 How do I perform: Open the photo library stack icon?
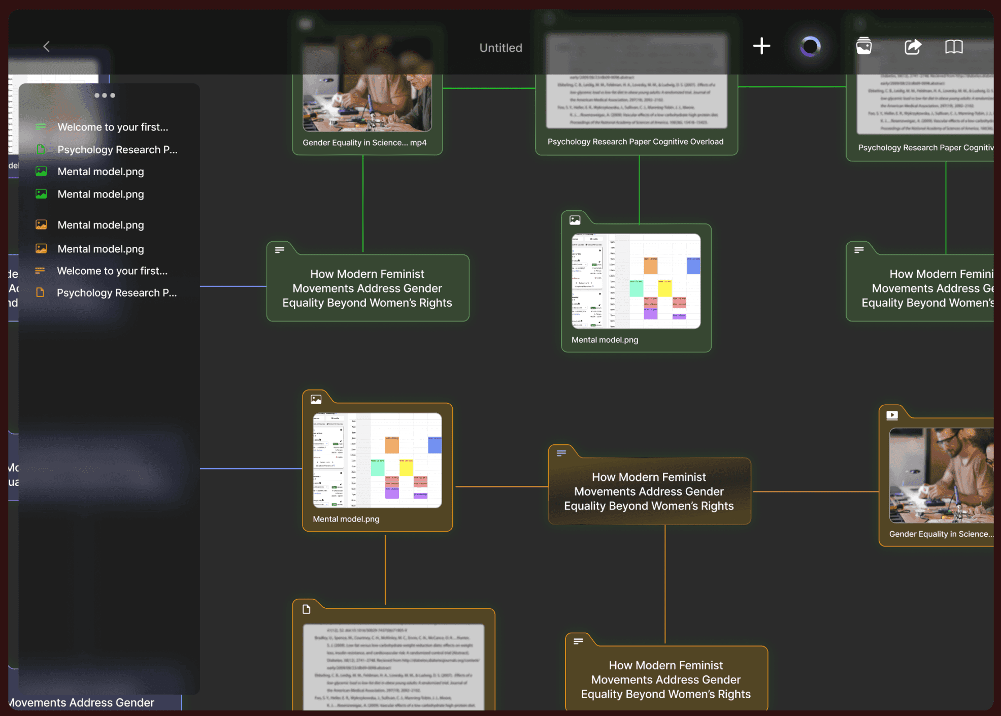click(x=864, y=46)
